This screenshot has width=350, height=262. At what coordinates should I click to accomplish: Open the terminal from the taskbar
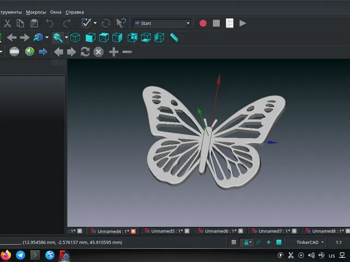click(x=35, y=255)
